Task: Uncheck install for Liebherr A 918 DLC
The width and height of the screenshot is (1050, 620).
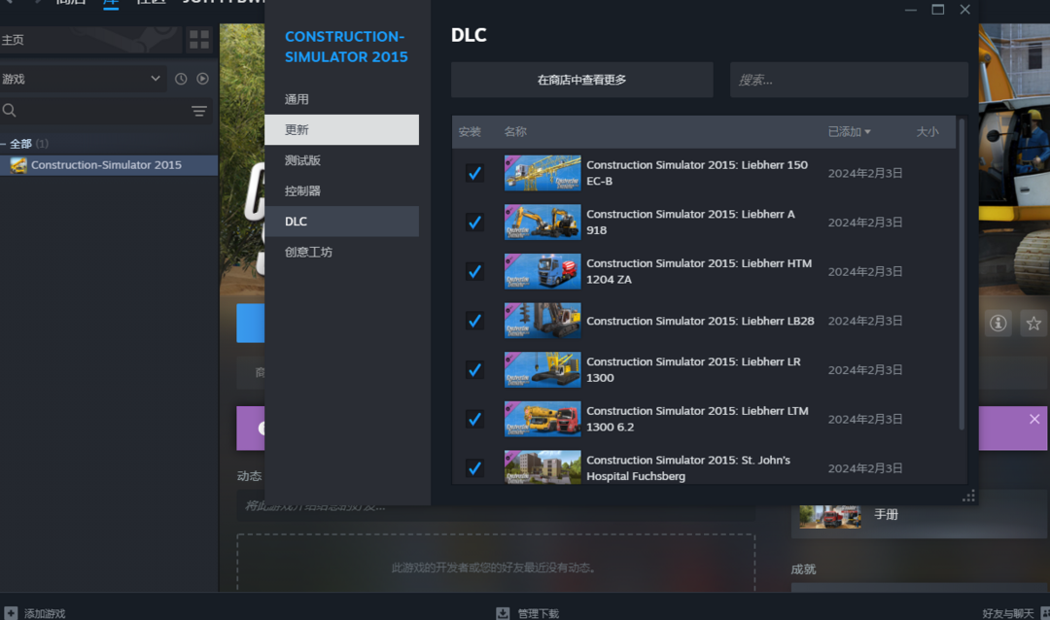Action: [474, 223]
